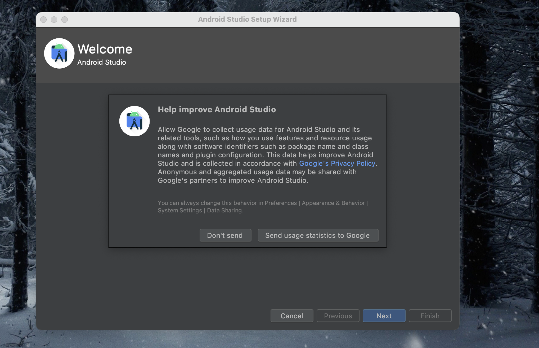Minimize the Setup Wizard window
539x348 pixels.
(54, 20)
